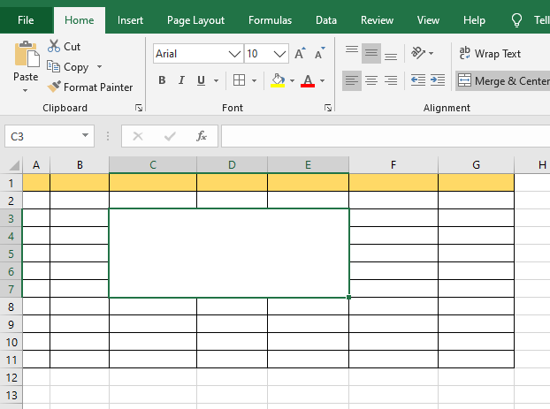Viewport: 550px width, 409px height.
Task: Click the Decrease Indent icon
Action: click(417, 80)
